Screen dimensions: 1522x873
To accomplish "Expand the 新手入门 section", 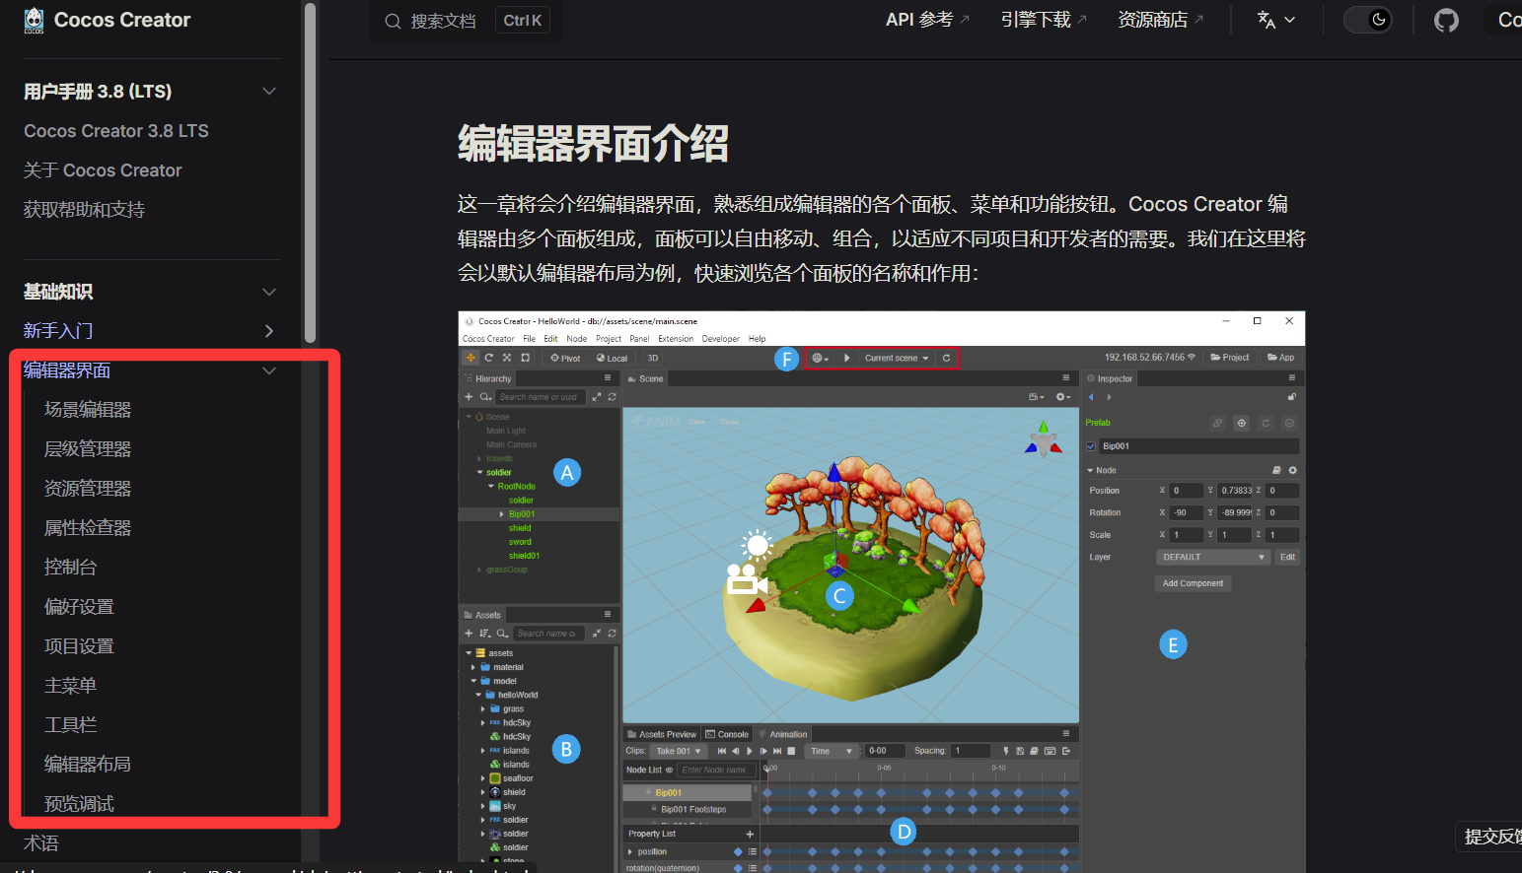I will pos(269,331).
